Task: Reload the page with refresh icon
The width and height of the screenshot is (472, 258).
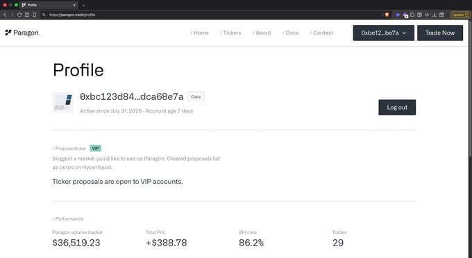Action: pyautogui.click(x=19, y=15)
